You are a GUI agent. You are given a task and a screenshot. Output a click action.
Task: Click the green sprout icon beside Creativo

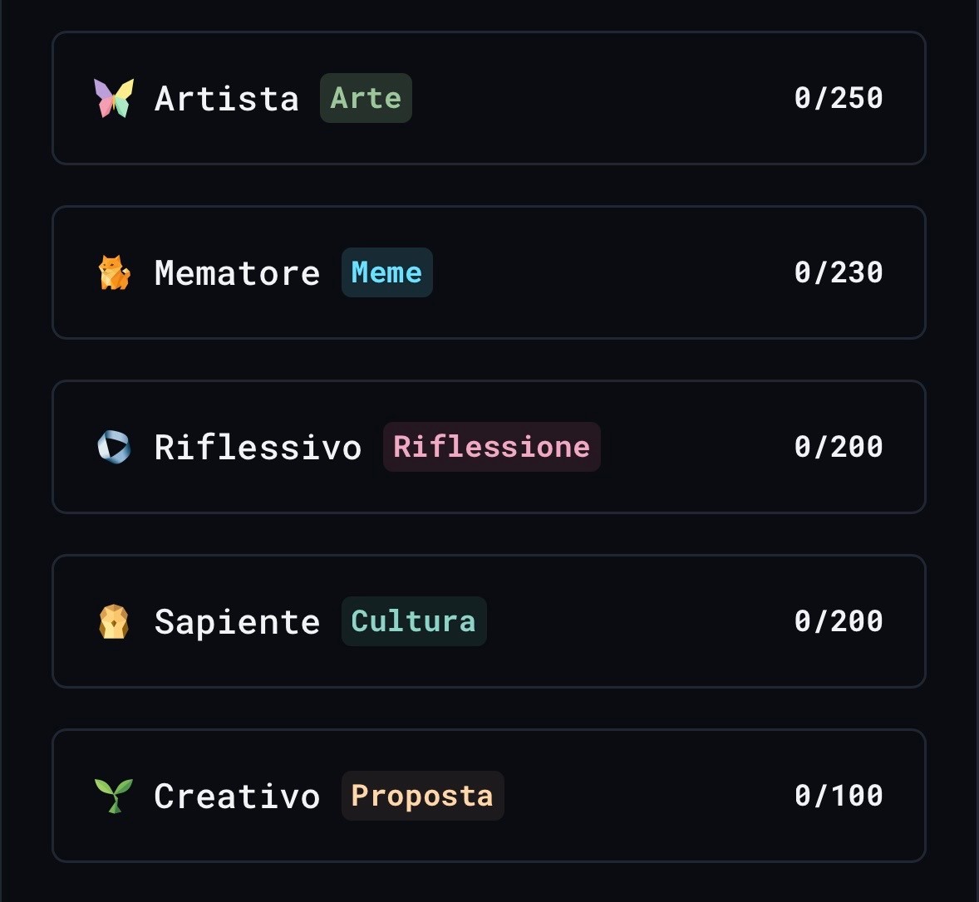[x=114, y=796]
